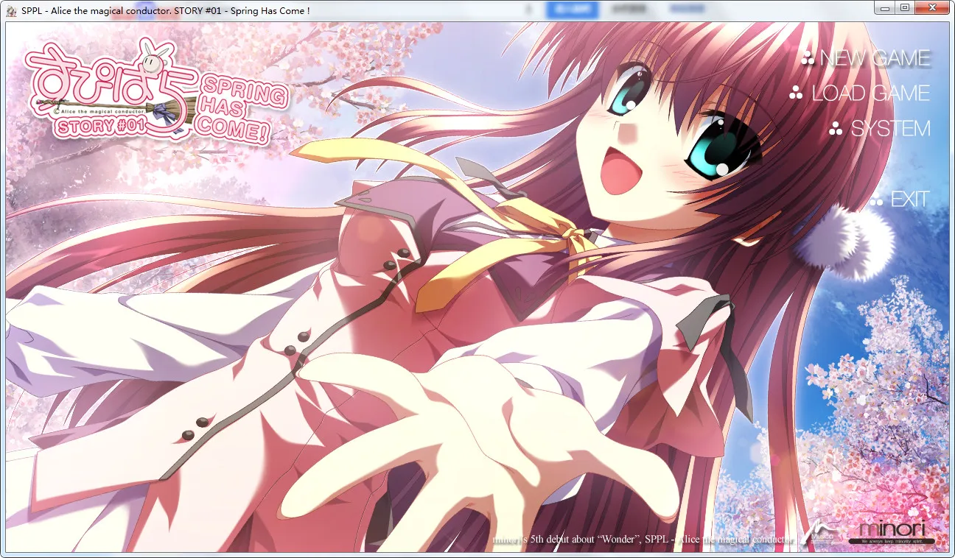Click the clover icon beside SYSTEM
Image resolution: width=955 pixels, height=558 pixels.
[x=837, y=127]
